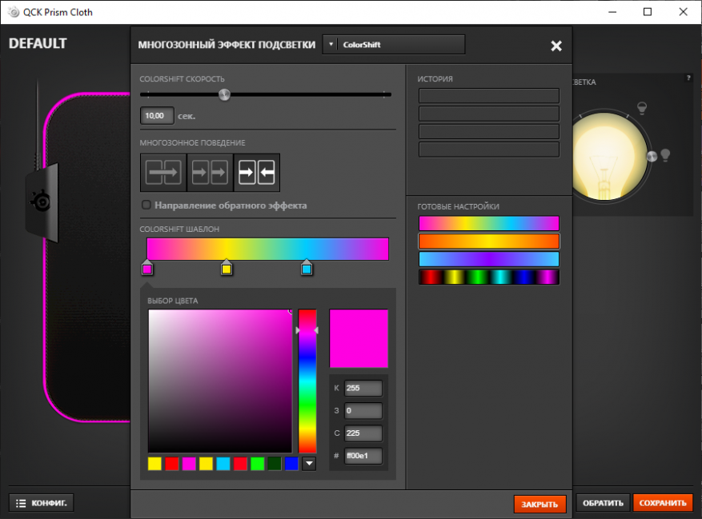
Task: Minimize the QCK Prism Cloth window
Action: 612,12
